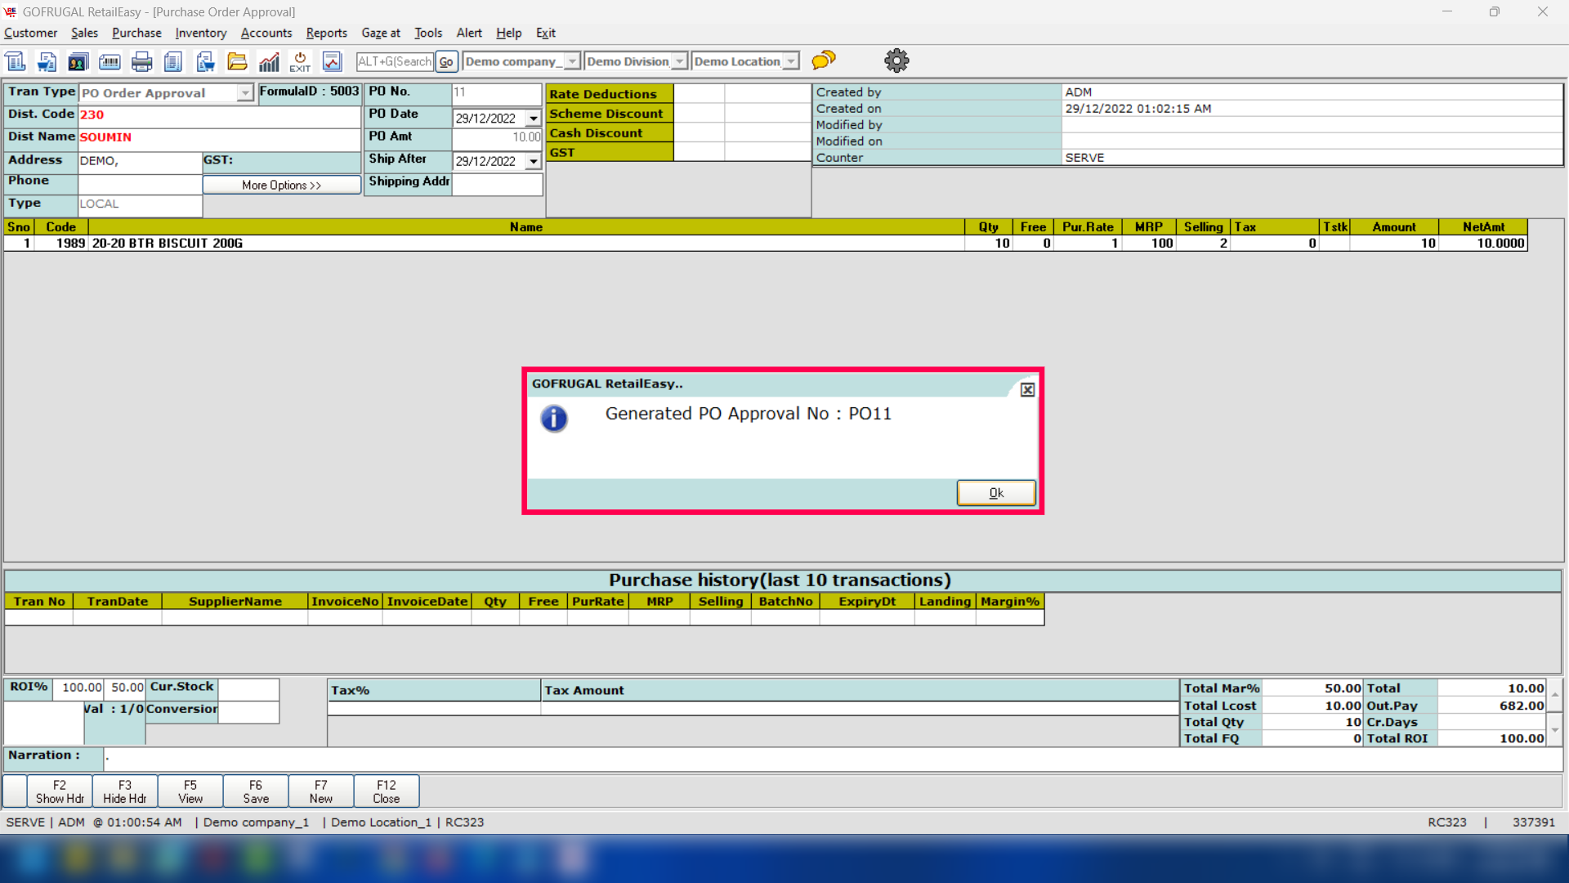Expand the Demo company dropdown
1569x883 pixels.
tap(572, 61)
